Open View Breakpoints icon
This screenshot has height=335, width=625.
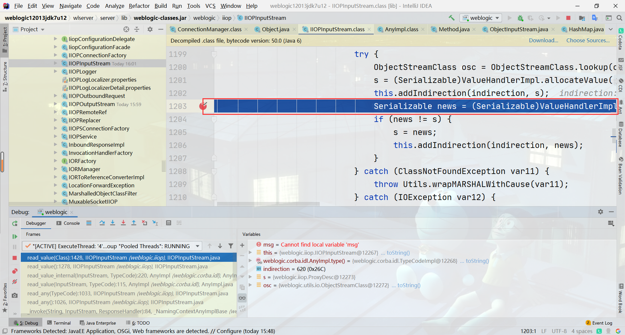pos(15,271)
